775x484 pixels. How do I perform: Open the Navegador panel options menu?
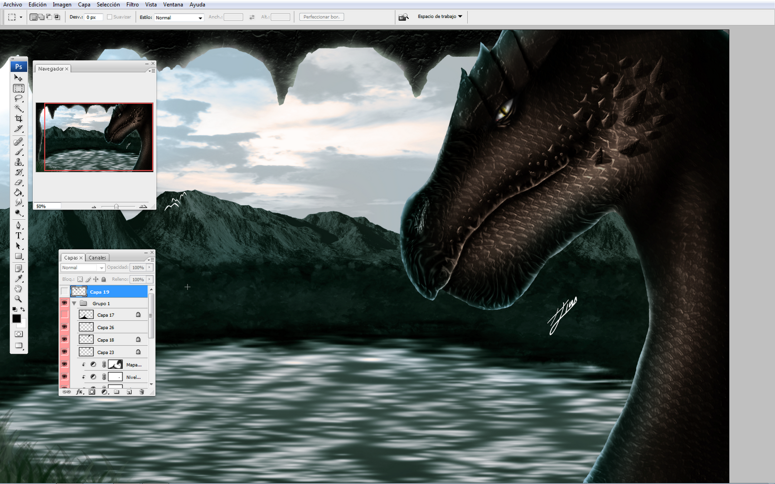pos(152,71)
